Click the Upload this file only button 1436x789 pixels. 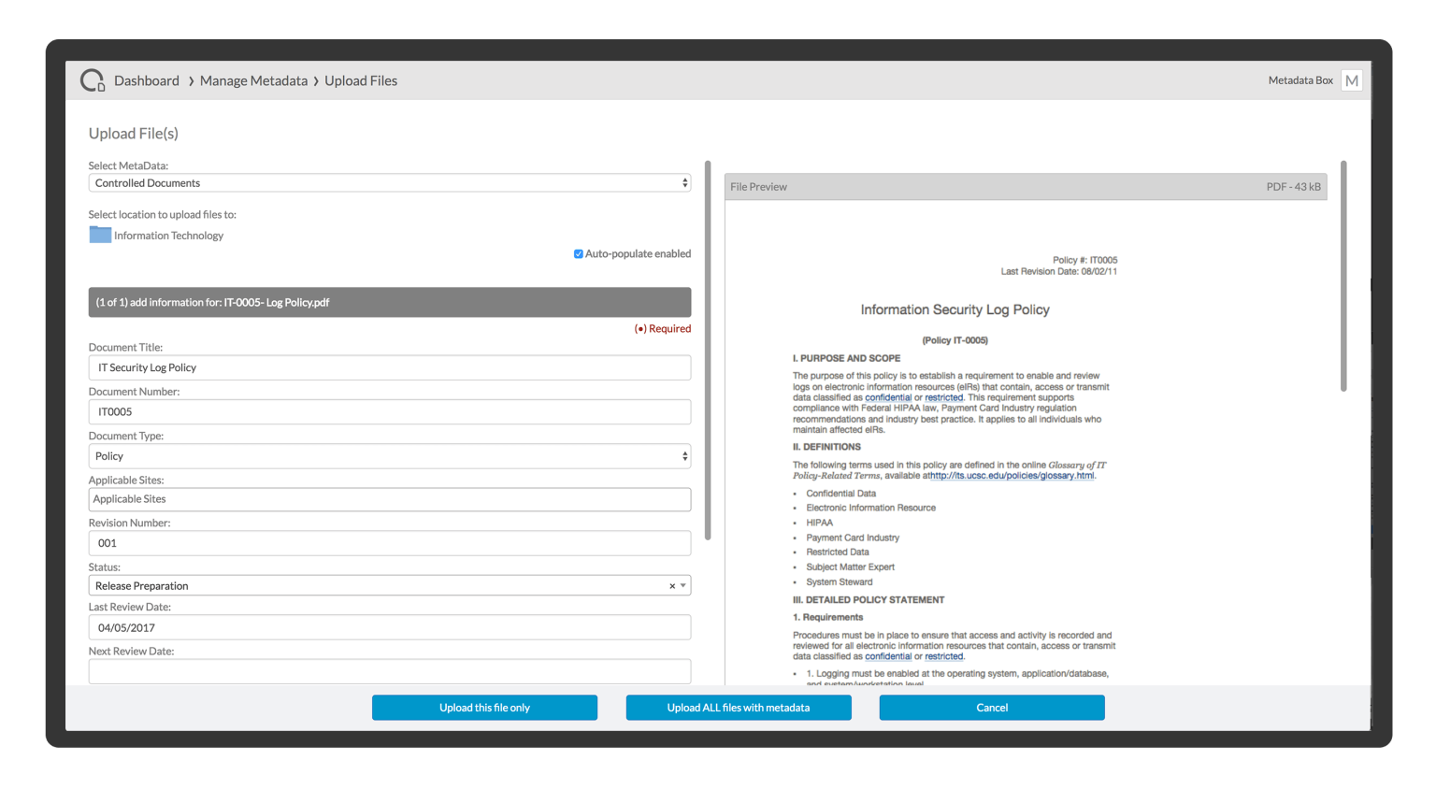(484, 708)
